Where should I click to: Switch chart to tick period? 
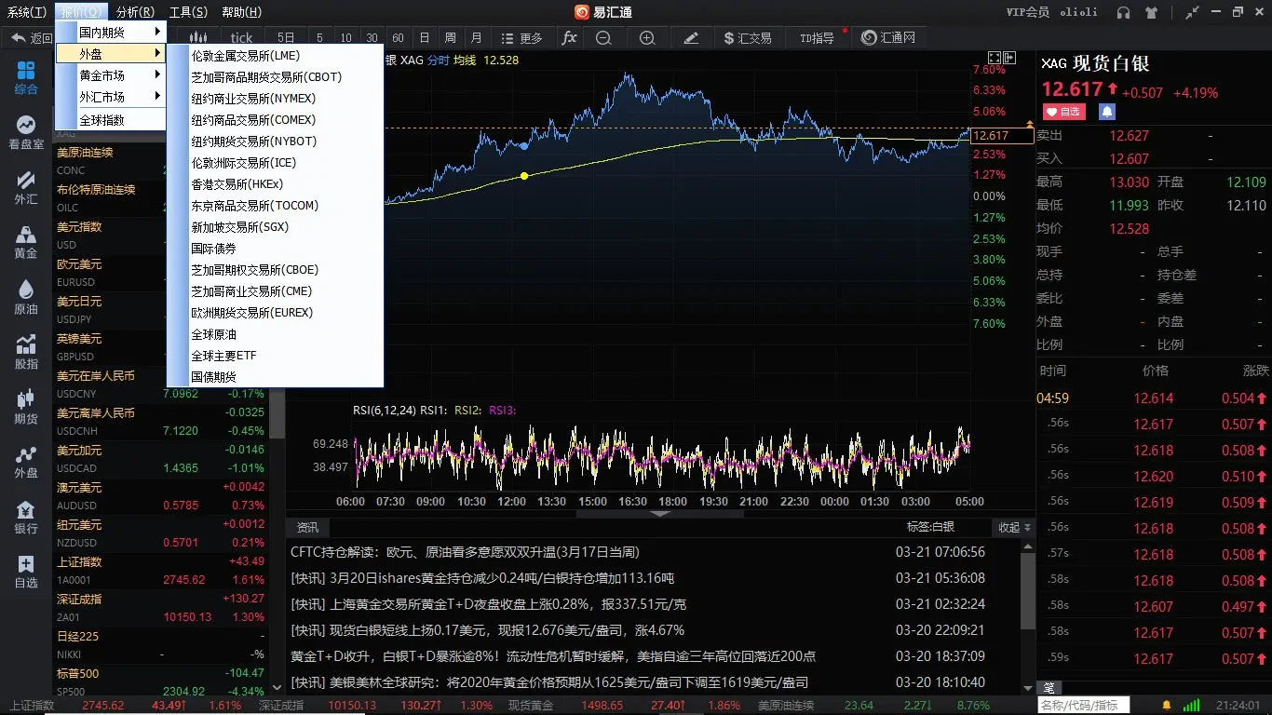click(x=241, y=38)
